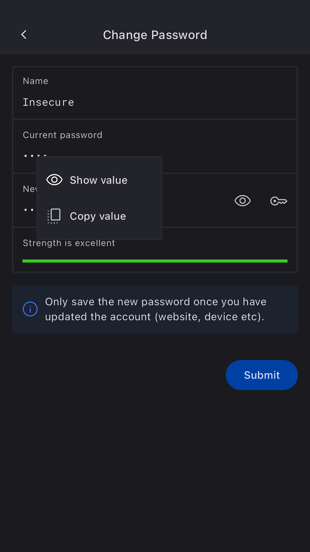Click the Name field containing Insecure

[155, 102]
